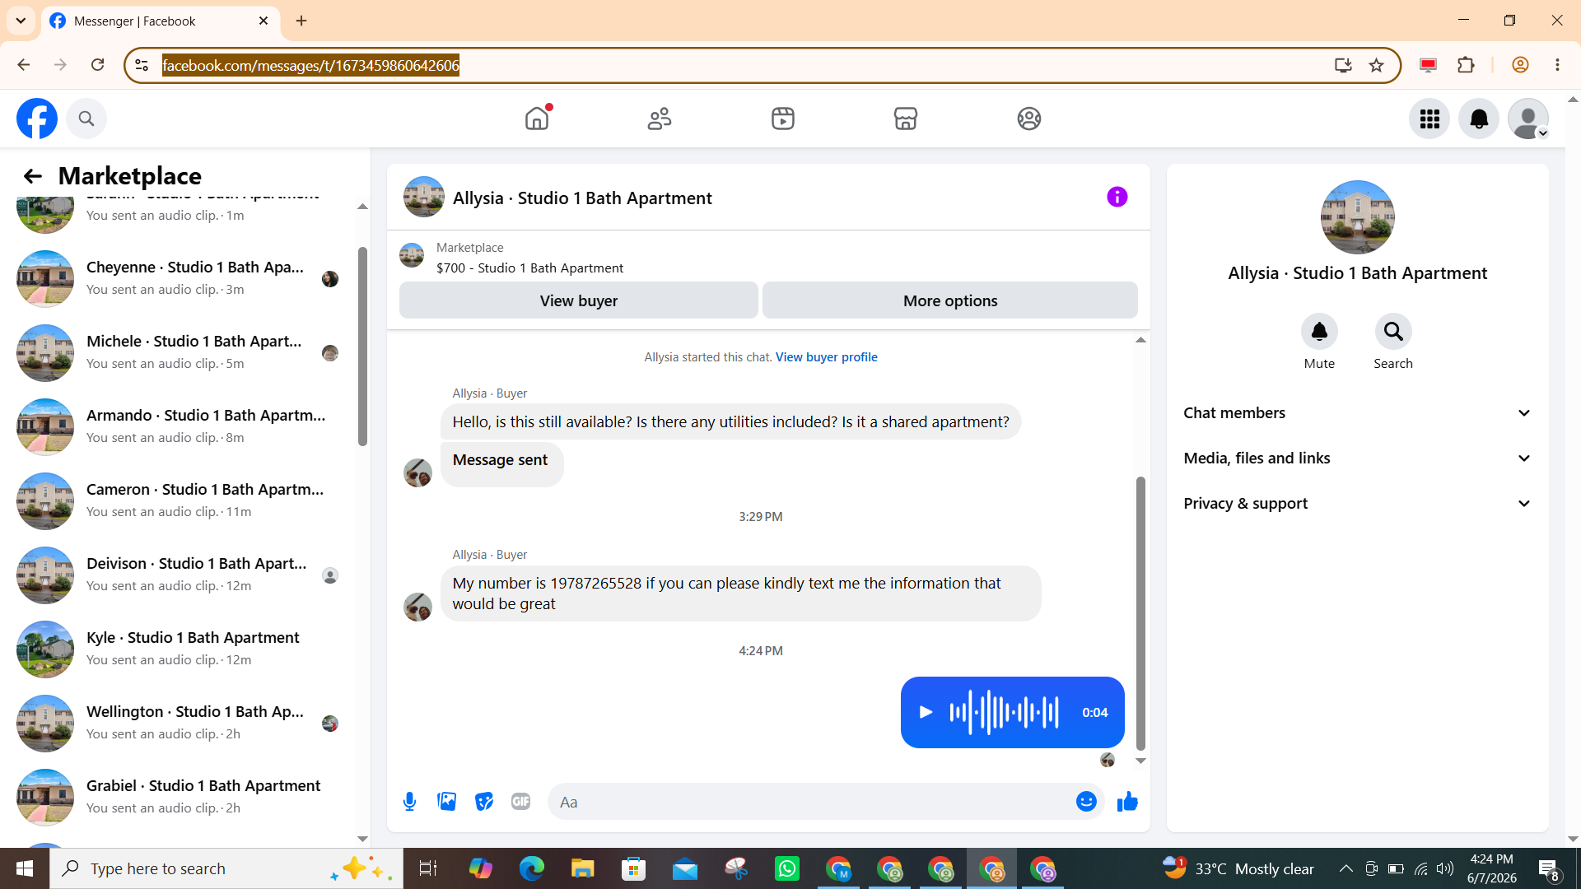
Task: Open the Windows Start menu
Action: point(24,868)
